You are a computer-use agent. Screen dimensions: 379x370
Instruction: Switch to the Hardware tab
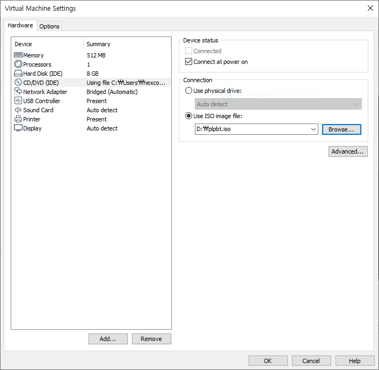pyautogui.click(x=20, y=25)
